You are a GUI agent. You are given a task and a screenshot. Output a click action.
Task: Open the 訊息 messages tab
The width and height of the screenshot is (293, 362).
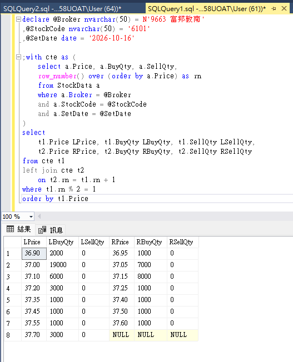coord(51,230)
